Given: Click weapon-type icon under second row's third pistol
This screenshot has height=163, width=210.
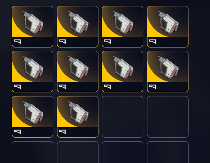Looking at the screenshot, I should (108, 87).
